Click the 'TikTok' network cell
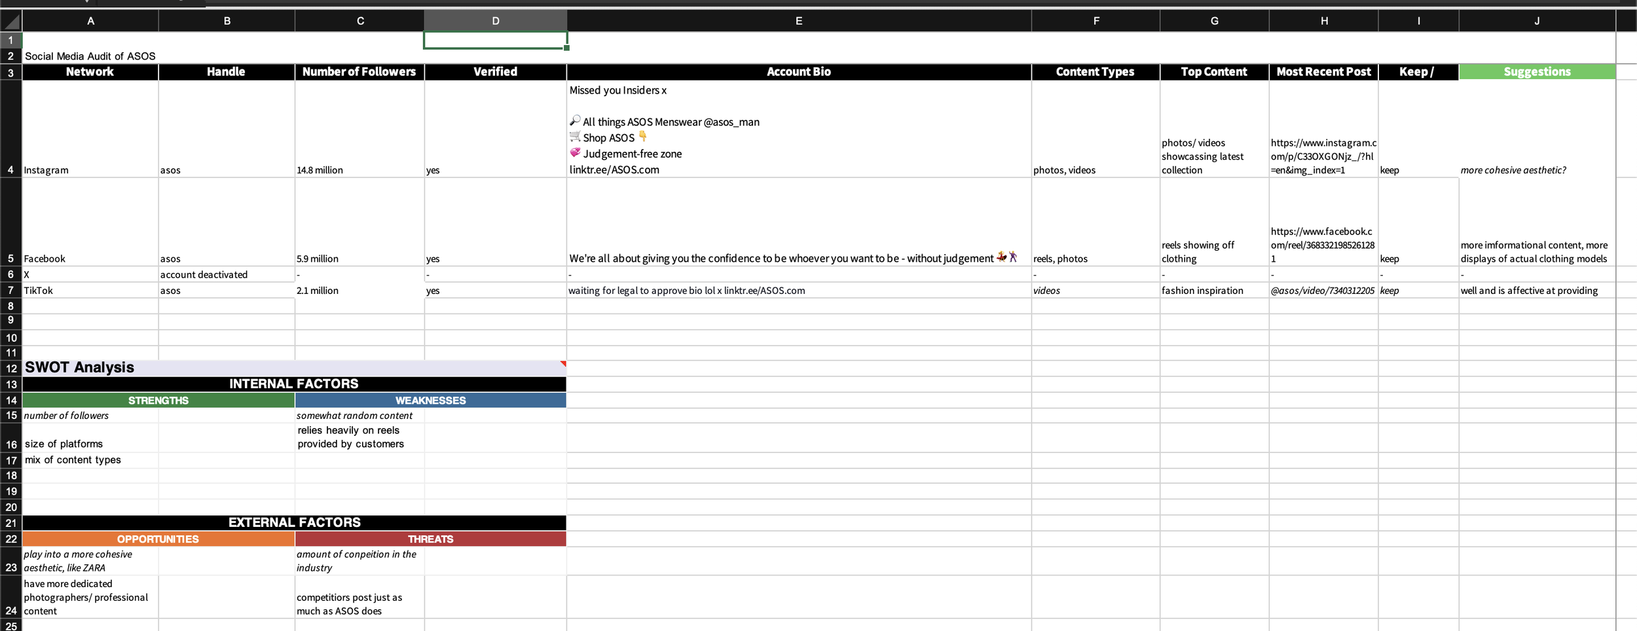The width and height of the screenshot is (1637, 631). tap(90, 290)
